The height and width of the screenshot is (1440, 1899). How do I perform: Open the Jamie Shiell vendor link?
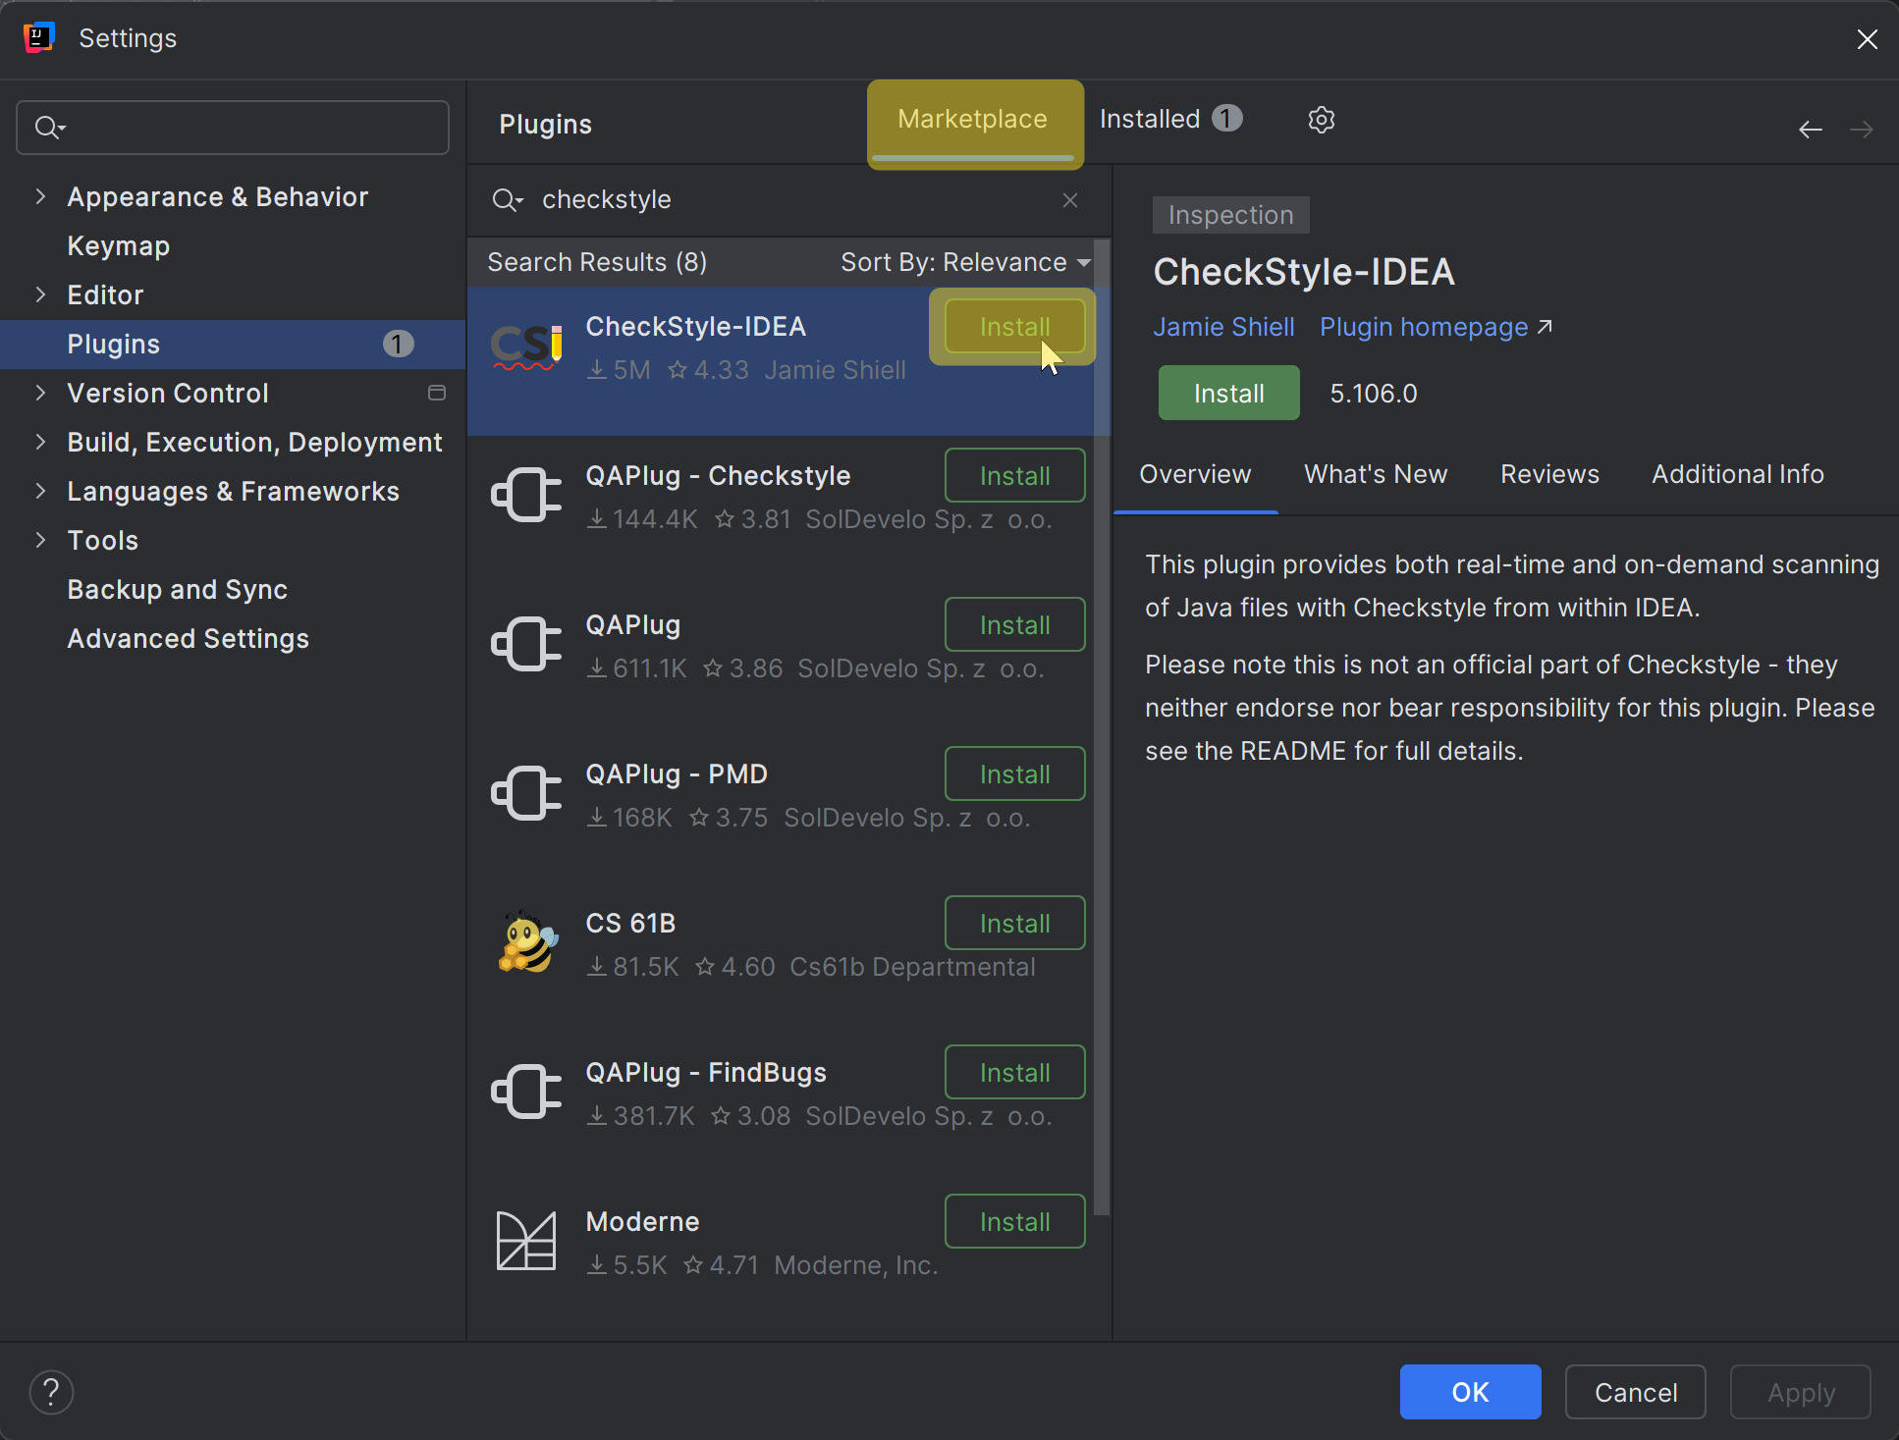coord(1223,327)
